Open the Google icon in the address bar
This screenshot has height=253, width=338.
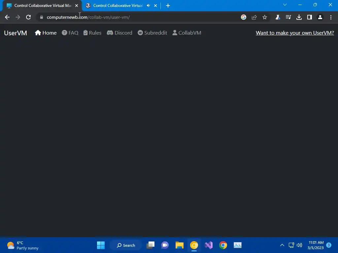click(244, 17)
